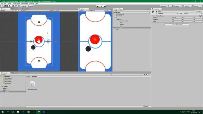Open the Windows notification center

[200, 112]
